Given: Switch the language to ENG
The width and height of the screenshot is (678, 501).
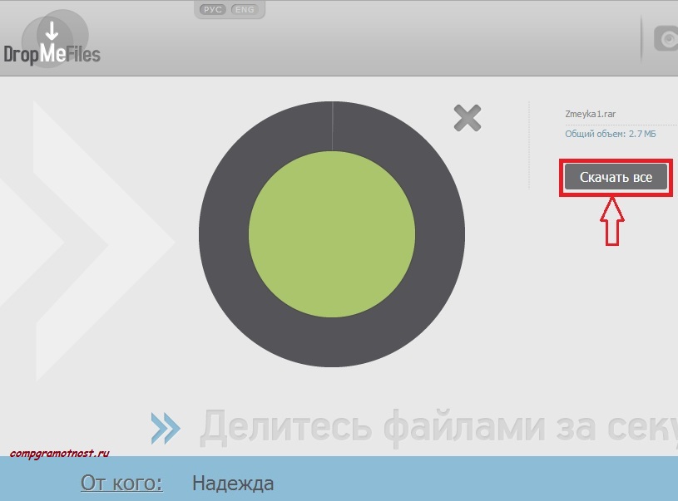Looking at the screenshot, I should coord(245,10).
